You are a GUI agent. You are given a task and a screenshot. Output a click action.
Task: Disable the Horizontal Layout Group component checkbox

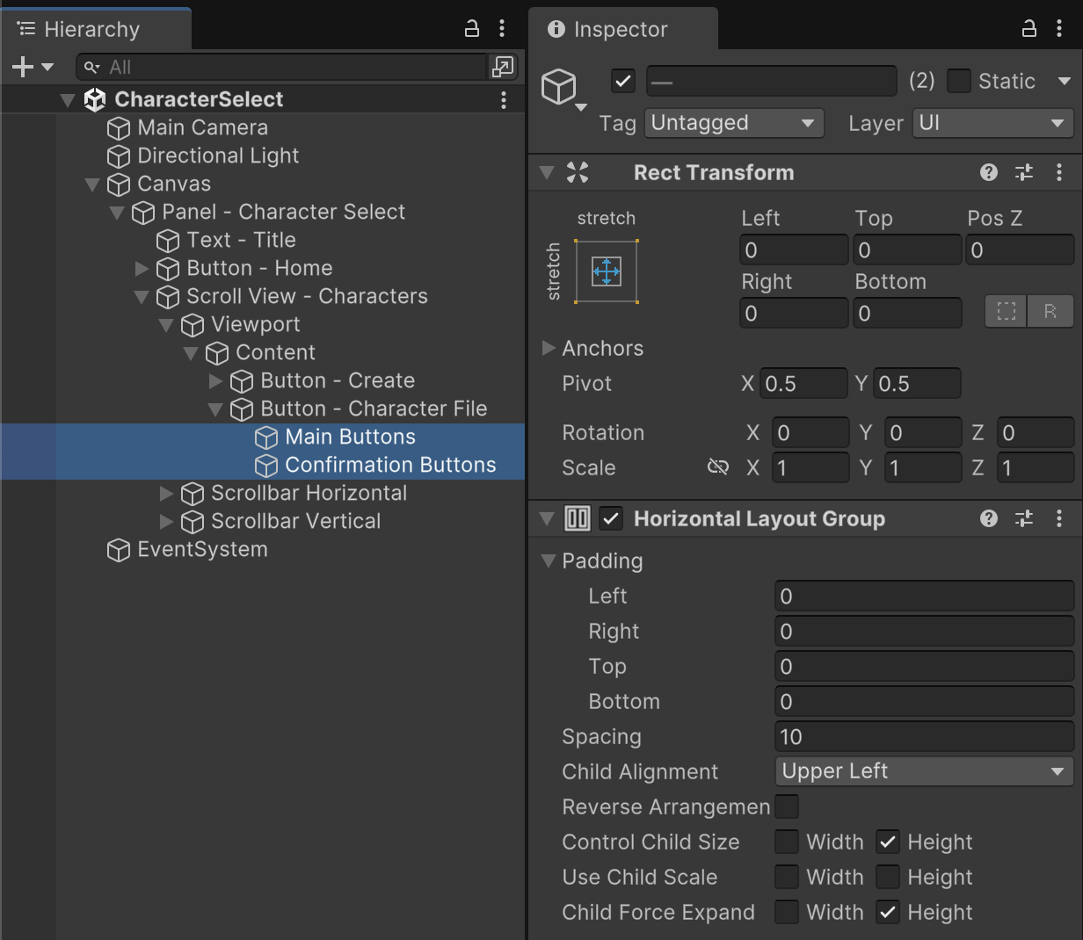pos(611,518)
